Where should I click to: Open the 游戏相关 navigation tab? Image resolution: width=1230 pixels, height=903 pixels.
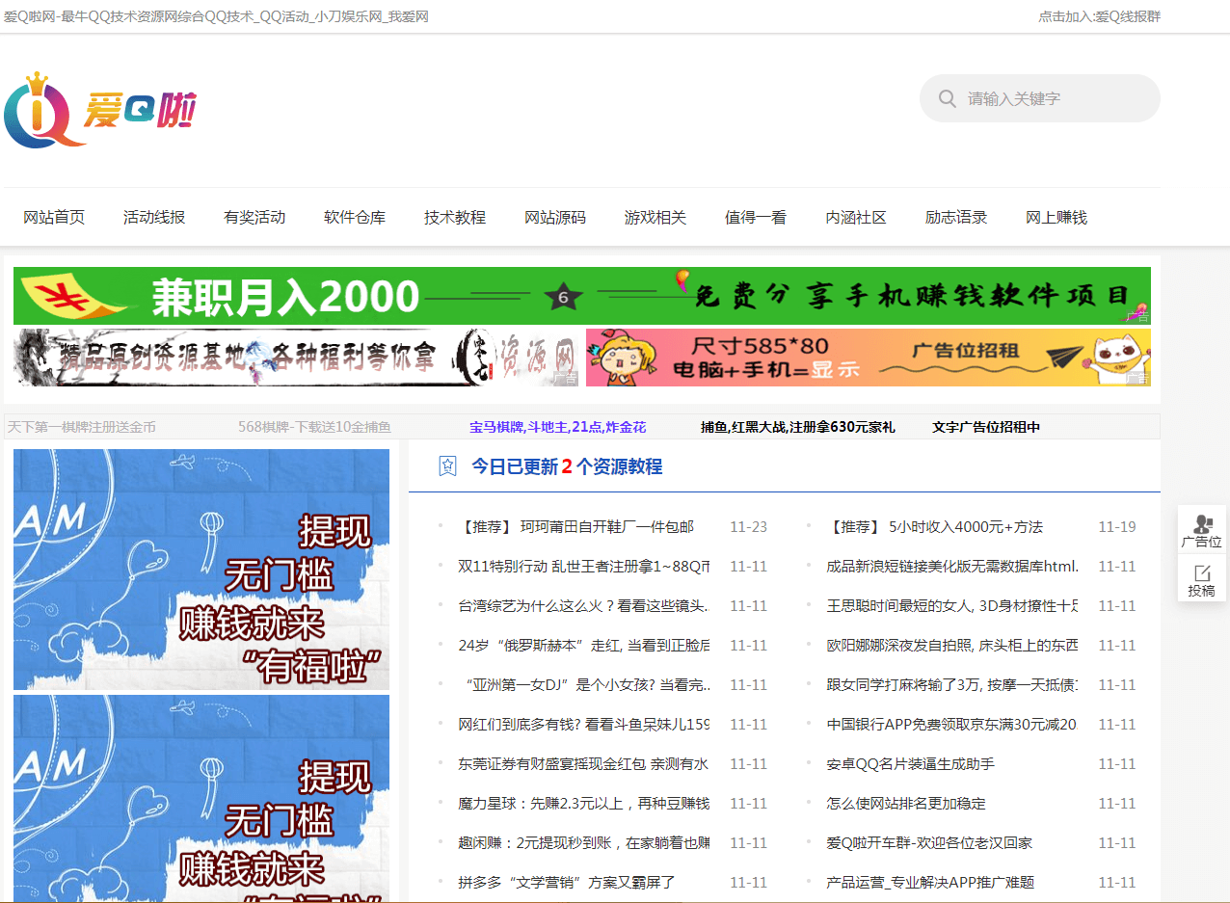pyautogui.click(x=655, y=217)
